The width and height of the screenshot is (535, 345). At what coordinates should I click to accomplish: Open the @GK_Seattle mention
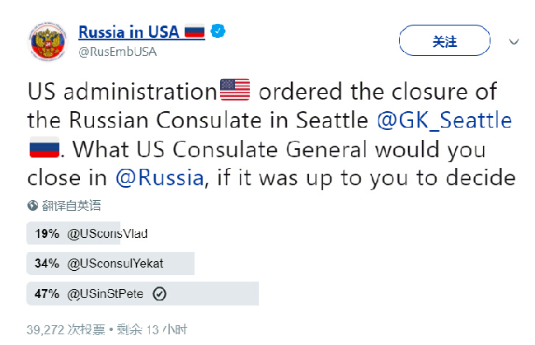[444, 120]
